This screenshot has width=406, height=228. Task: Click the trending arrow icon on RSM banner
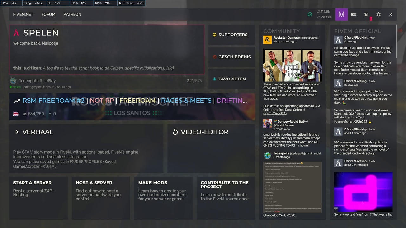[x=17, y=101]
